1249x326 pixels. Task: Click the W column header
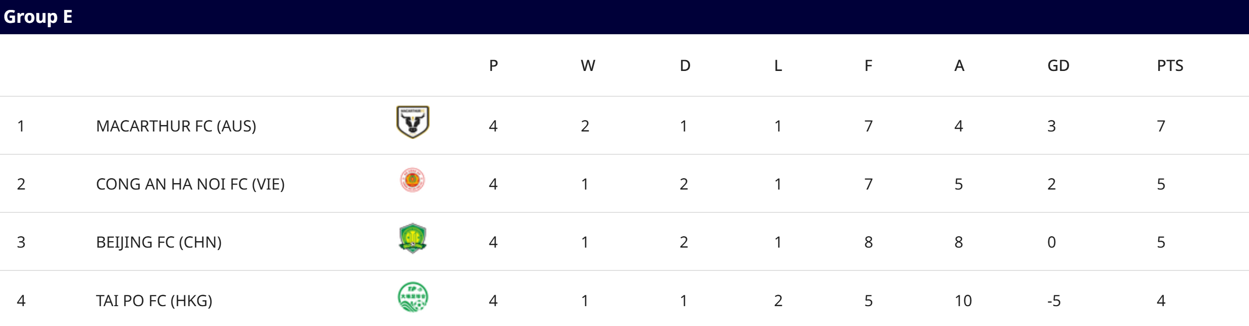click(x=588, y=65)
